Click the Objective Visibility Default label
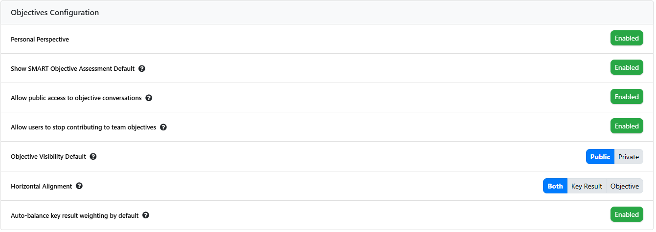This screenshot has height=232, width=656. [x=48, y=157]
